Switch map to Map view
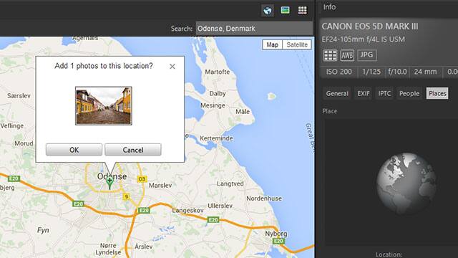The image size is (458, 258). coord(272,44)
